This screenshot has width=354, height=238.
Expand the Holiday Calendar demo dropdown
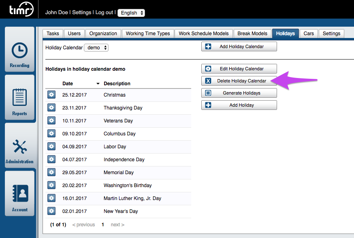click(96, 48)
